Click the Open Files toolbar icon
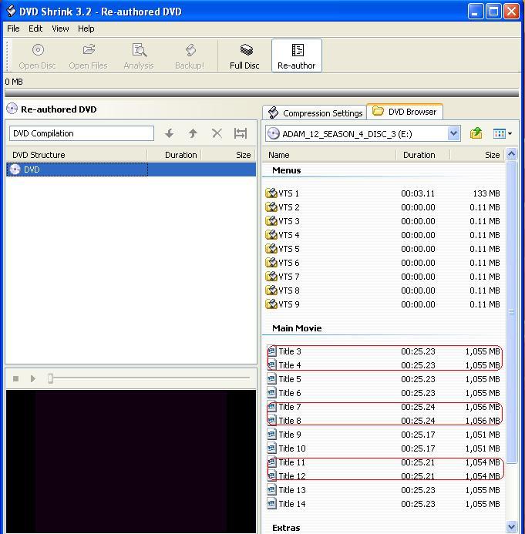Image resolution: width=525 pixels, height=534 pixels. (x=89, y=50)
